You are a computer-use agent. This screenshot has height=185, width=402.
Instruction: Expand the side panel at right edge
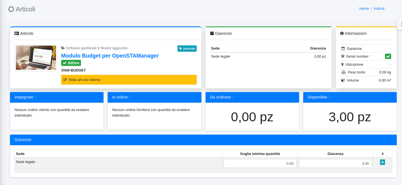pyautogui.click(x=400, y=24)
